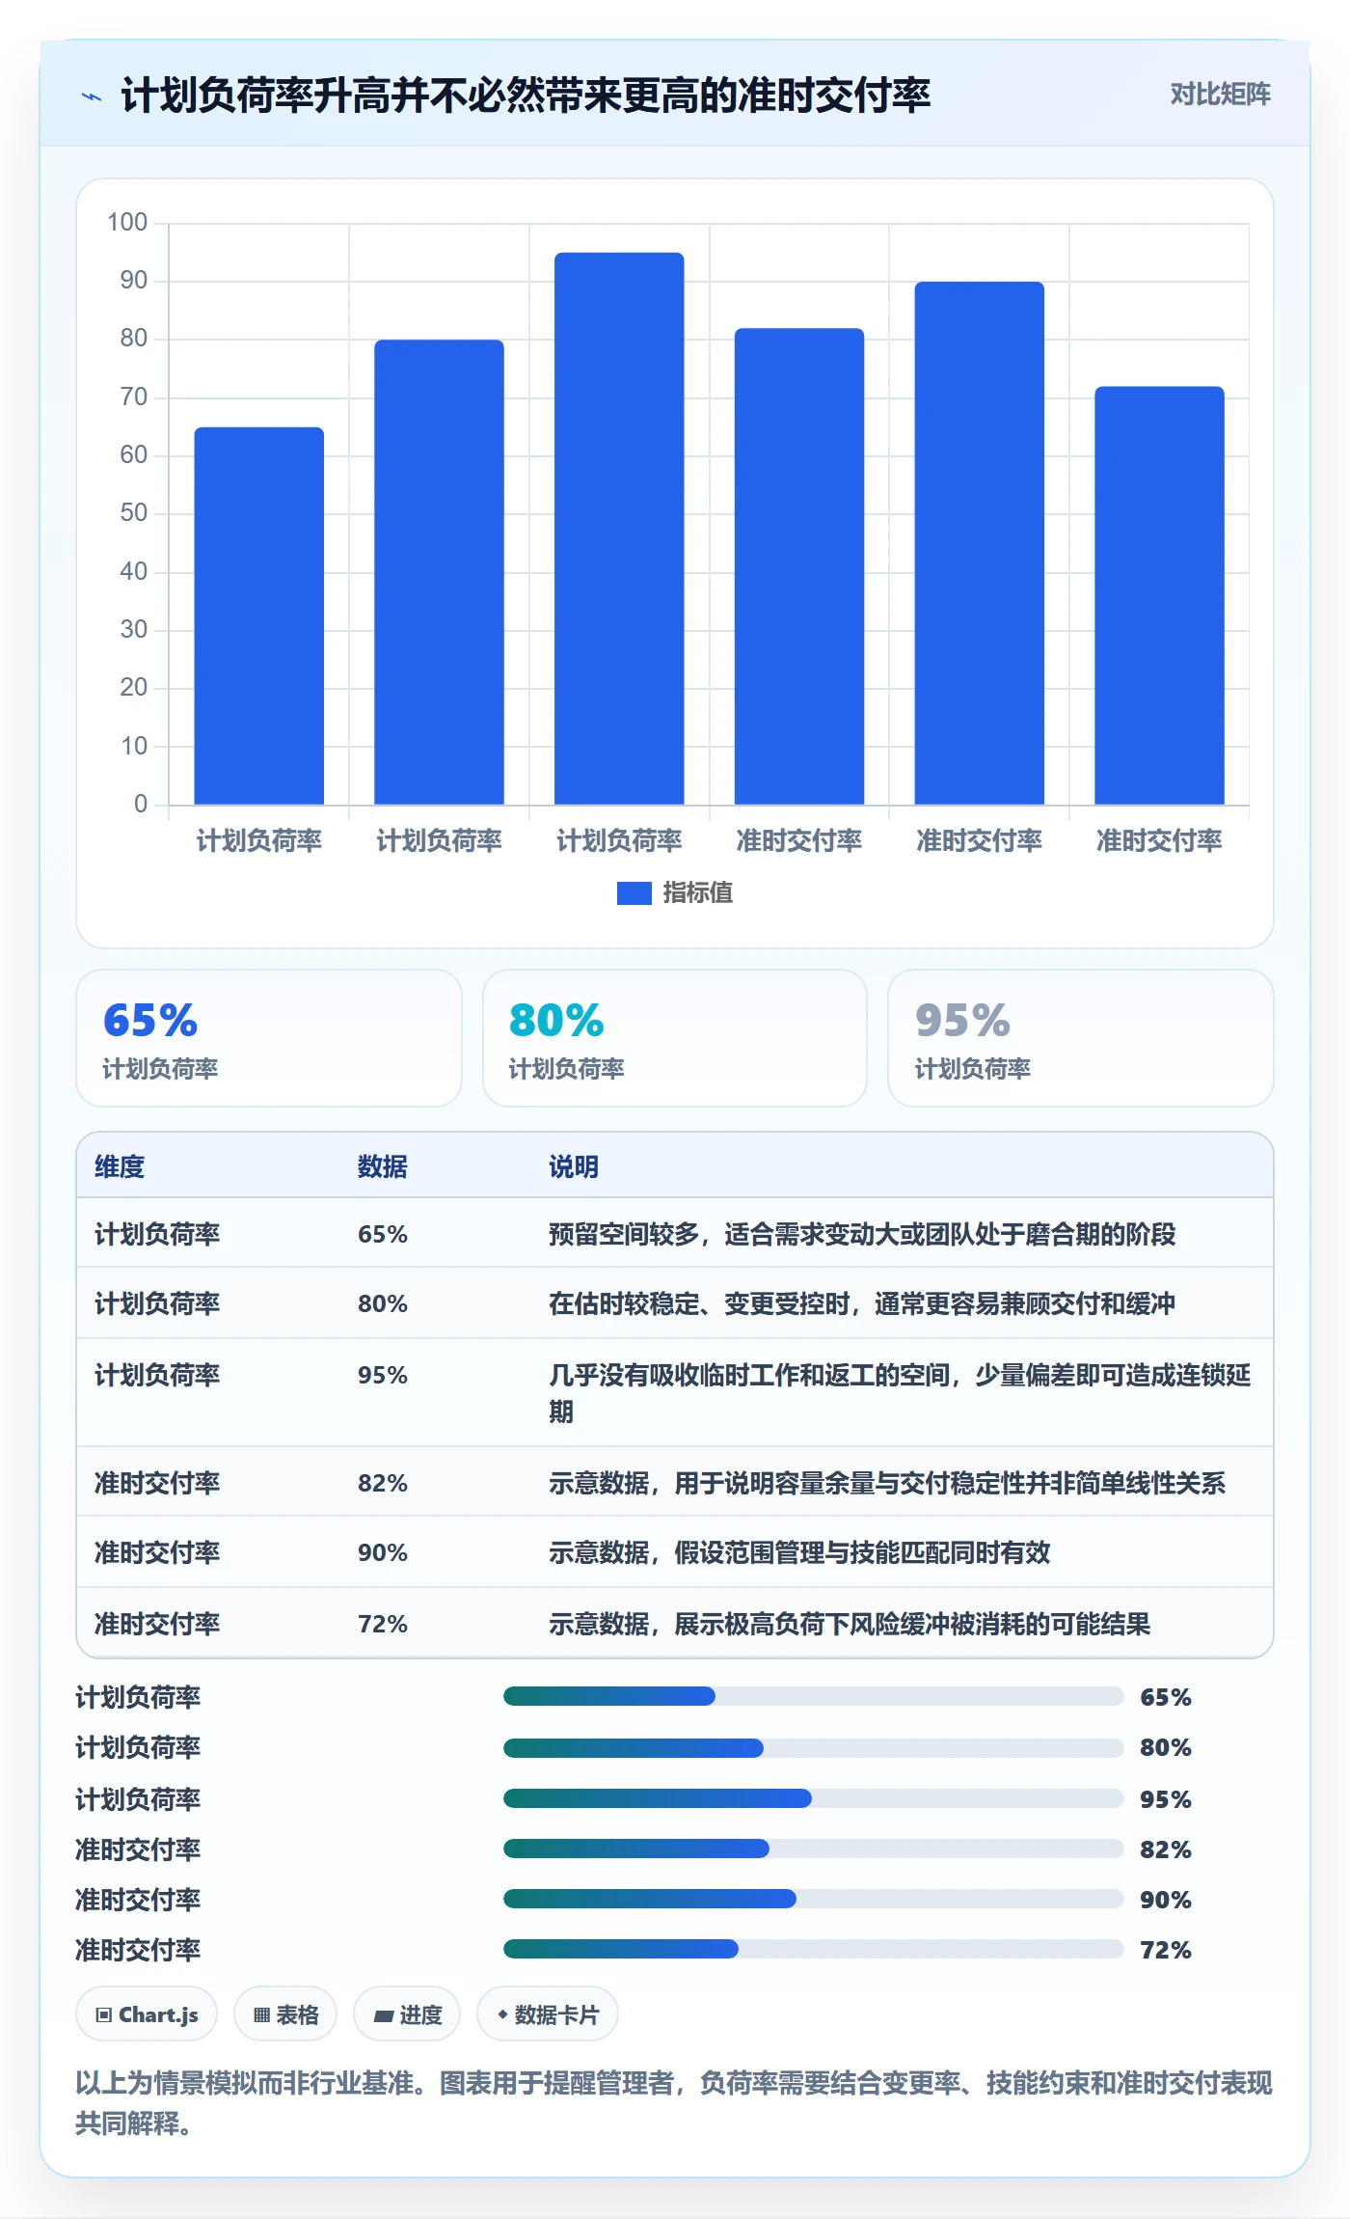Screen dimensions: 1350x2219
Task: Click the y-axis label 50
Action: click(x=134, y=513)
